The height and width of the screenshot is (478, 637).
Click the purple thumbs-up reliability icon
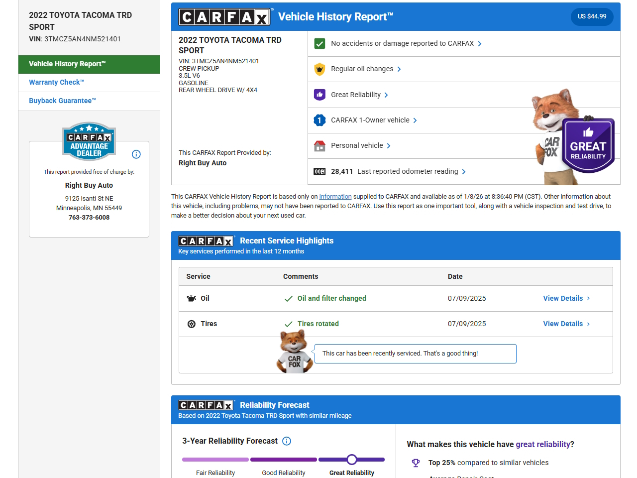tap(319, 95)
